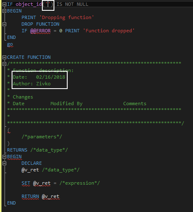Image resolution: width=193 pixels, height=212 pixels.
Task: Collapse the DECLARE statement outline
Action: (x=5, y=163)
